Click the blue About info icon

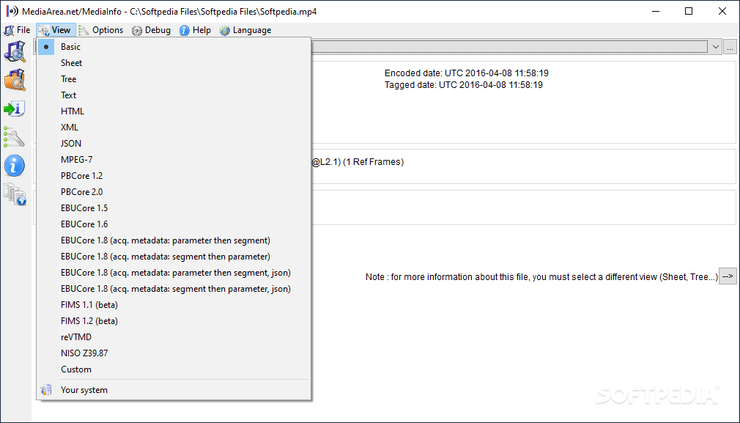(x=15, y=166)
